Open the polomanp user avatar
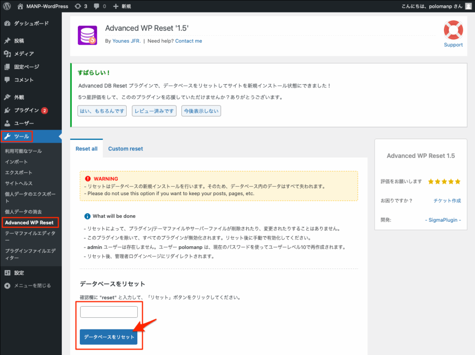 click(469, 6)
